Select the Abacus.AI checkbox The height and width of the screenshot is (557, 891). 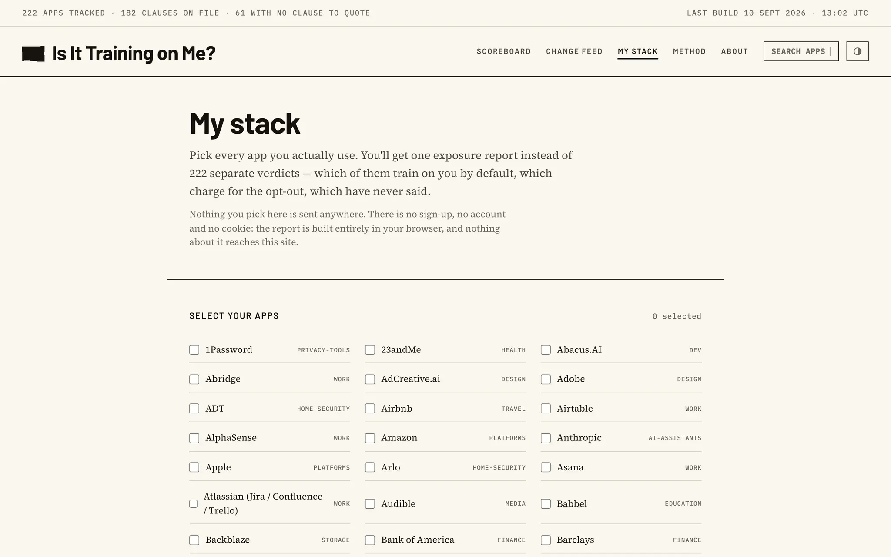tap(546, 350)
